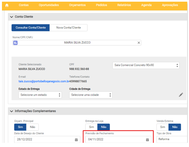Set Orçam. Principal to Não

33,127
